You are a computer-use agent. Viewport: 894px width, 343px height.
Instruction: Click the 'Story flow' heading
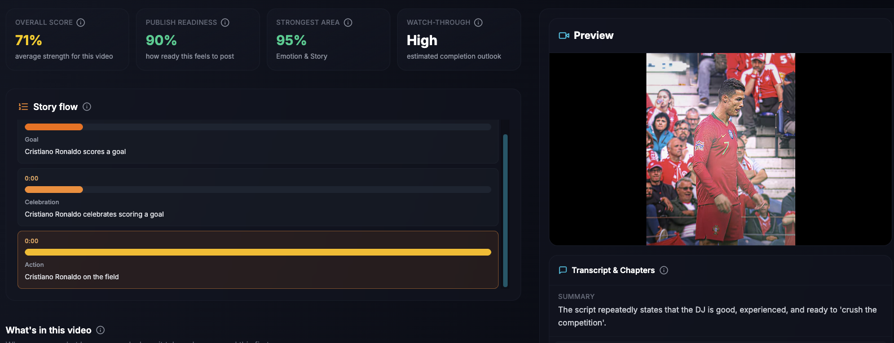(55, 107)
